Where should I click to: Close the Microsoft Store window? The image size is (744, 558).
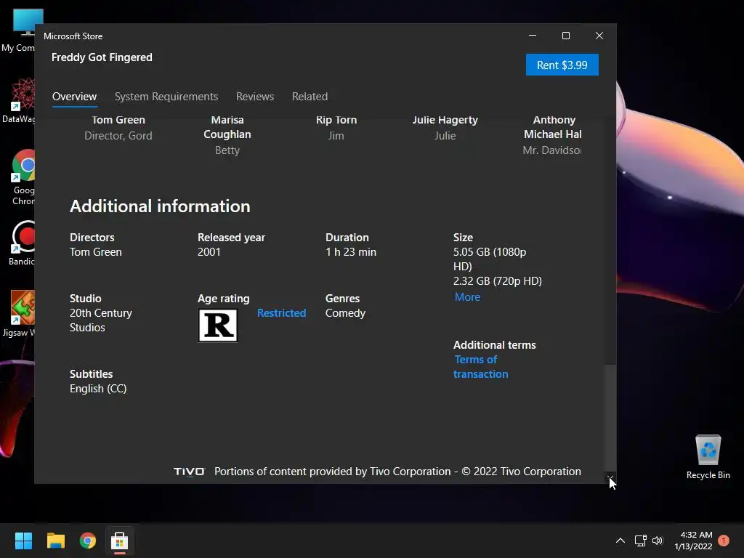point(599,36)
